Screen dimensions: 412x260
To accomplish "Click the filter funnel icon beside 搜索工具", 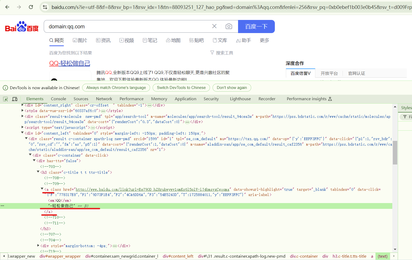I will pyautogui.click(x=212, y=53).
